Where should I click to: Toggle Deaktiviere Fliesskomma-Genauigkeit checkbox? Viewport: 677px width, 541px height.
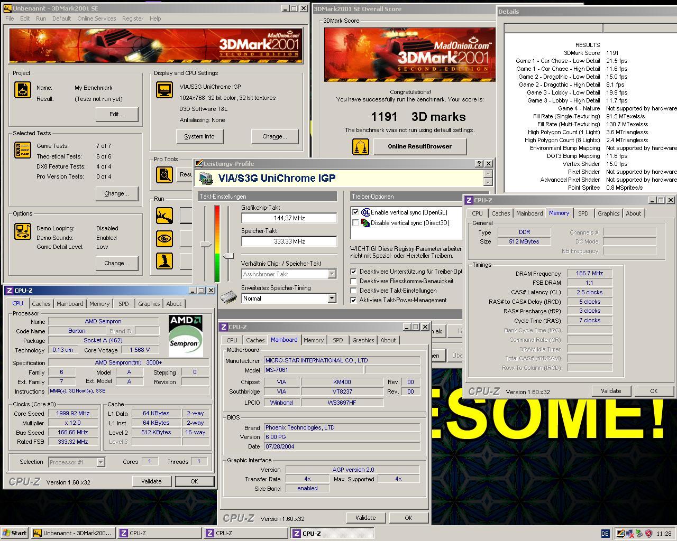point(353,281)
